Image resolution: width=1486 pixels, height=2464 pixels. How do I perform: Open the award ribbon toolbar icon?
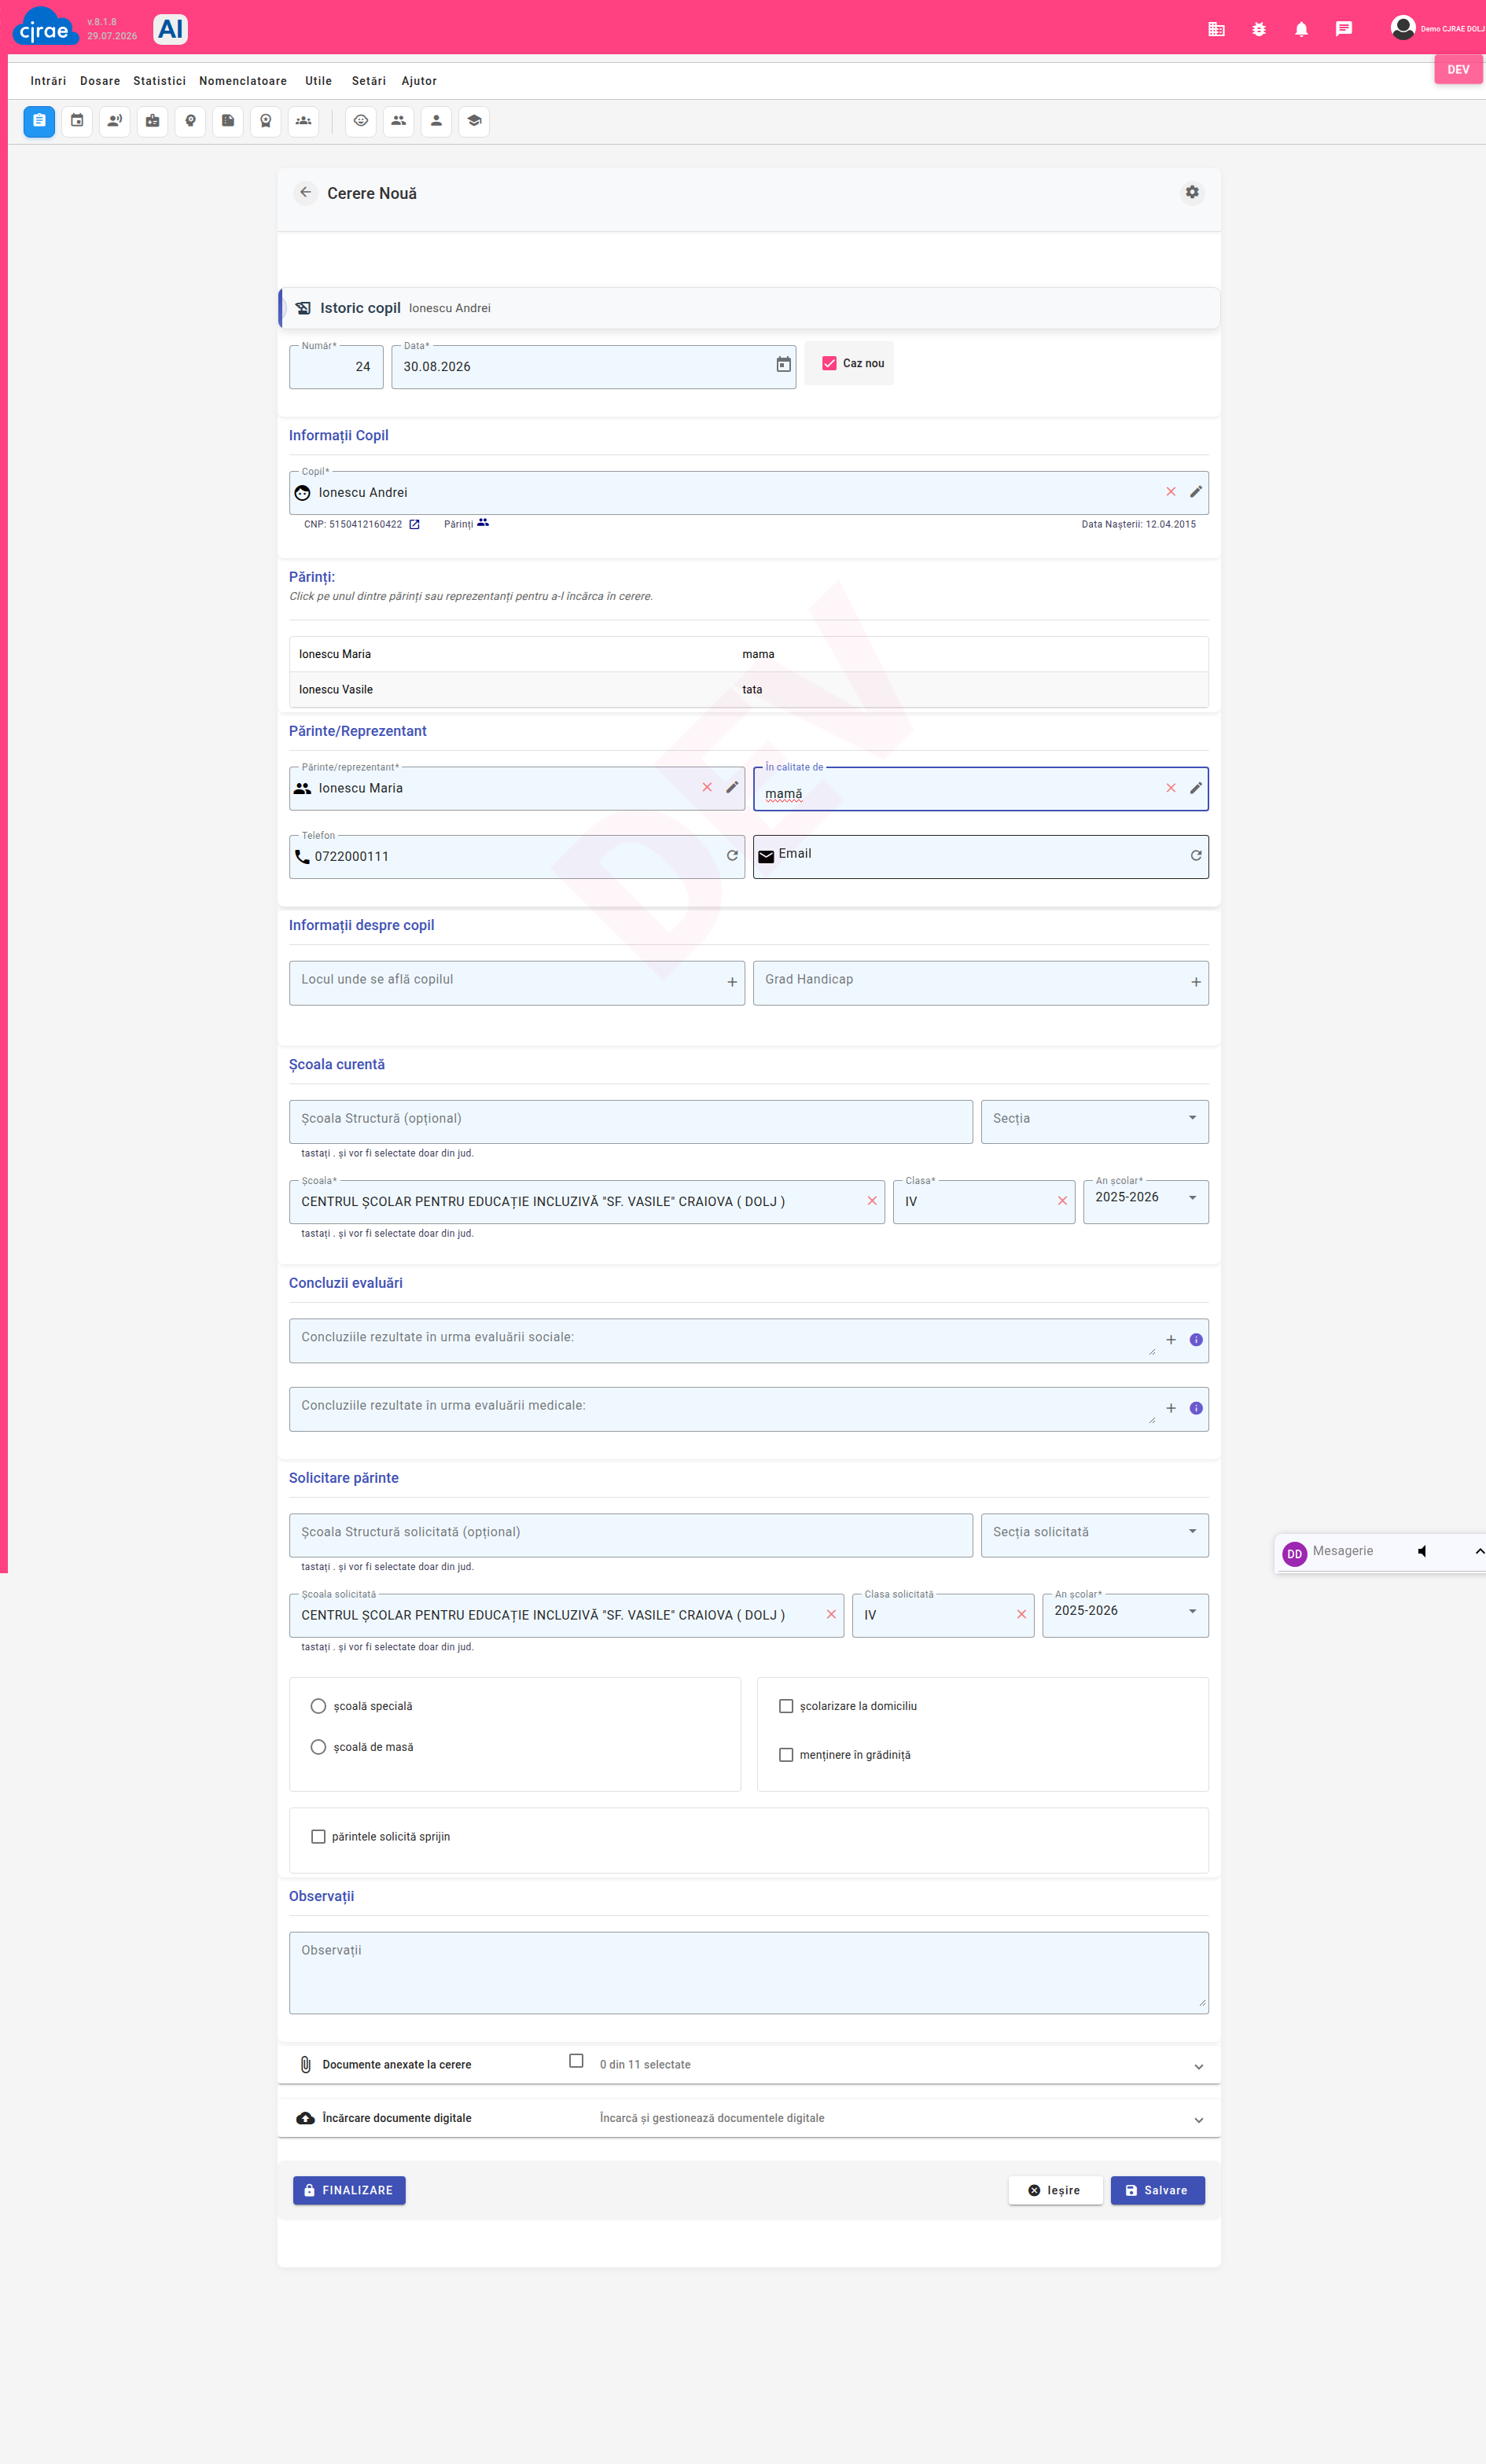point(266,121)
